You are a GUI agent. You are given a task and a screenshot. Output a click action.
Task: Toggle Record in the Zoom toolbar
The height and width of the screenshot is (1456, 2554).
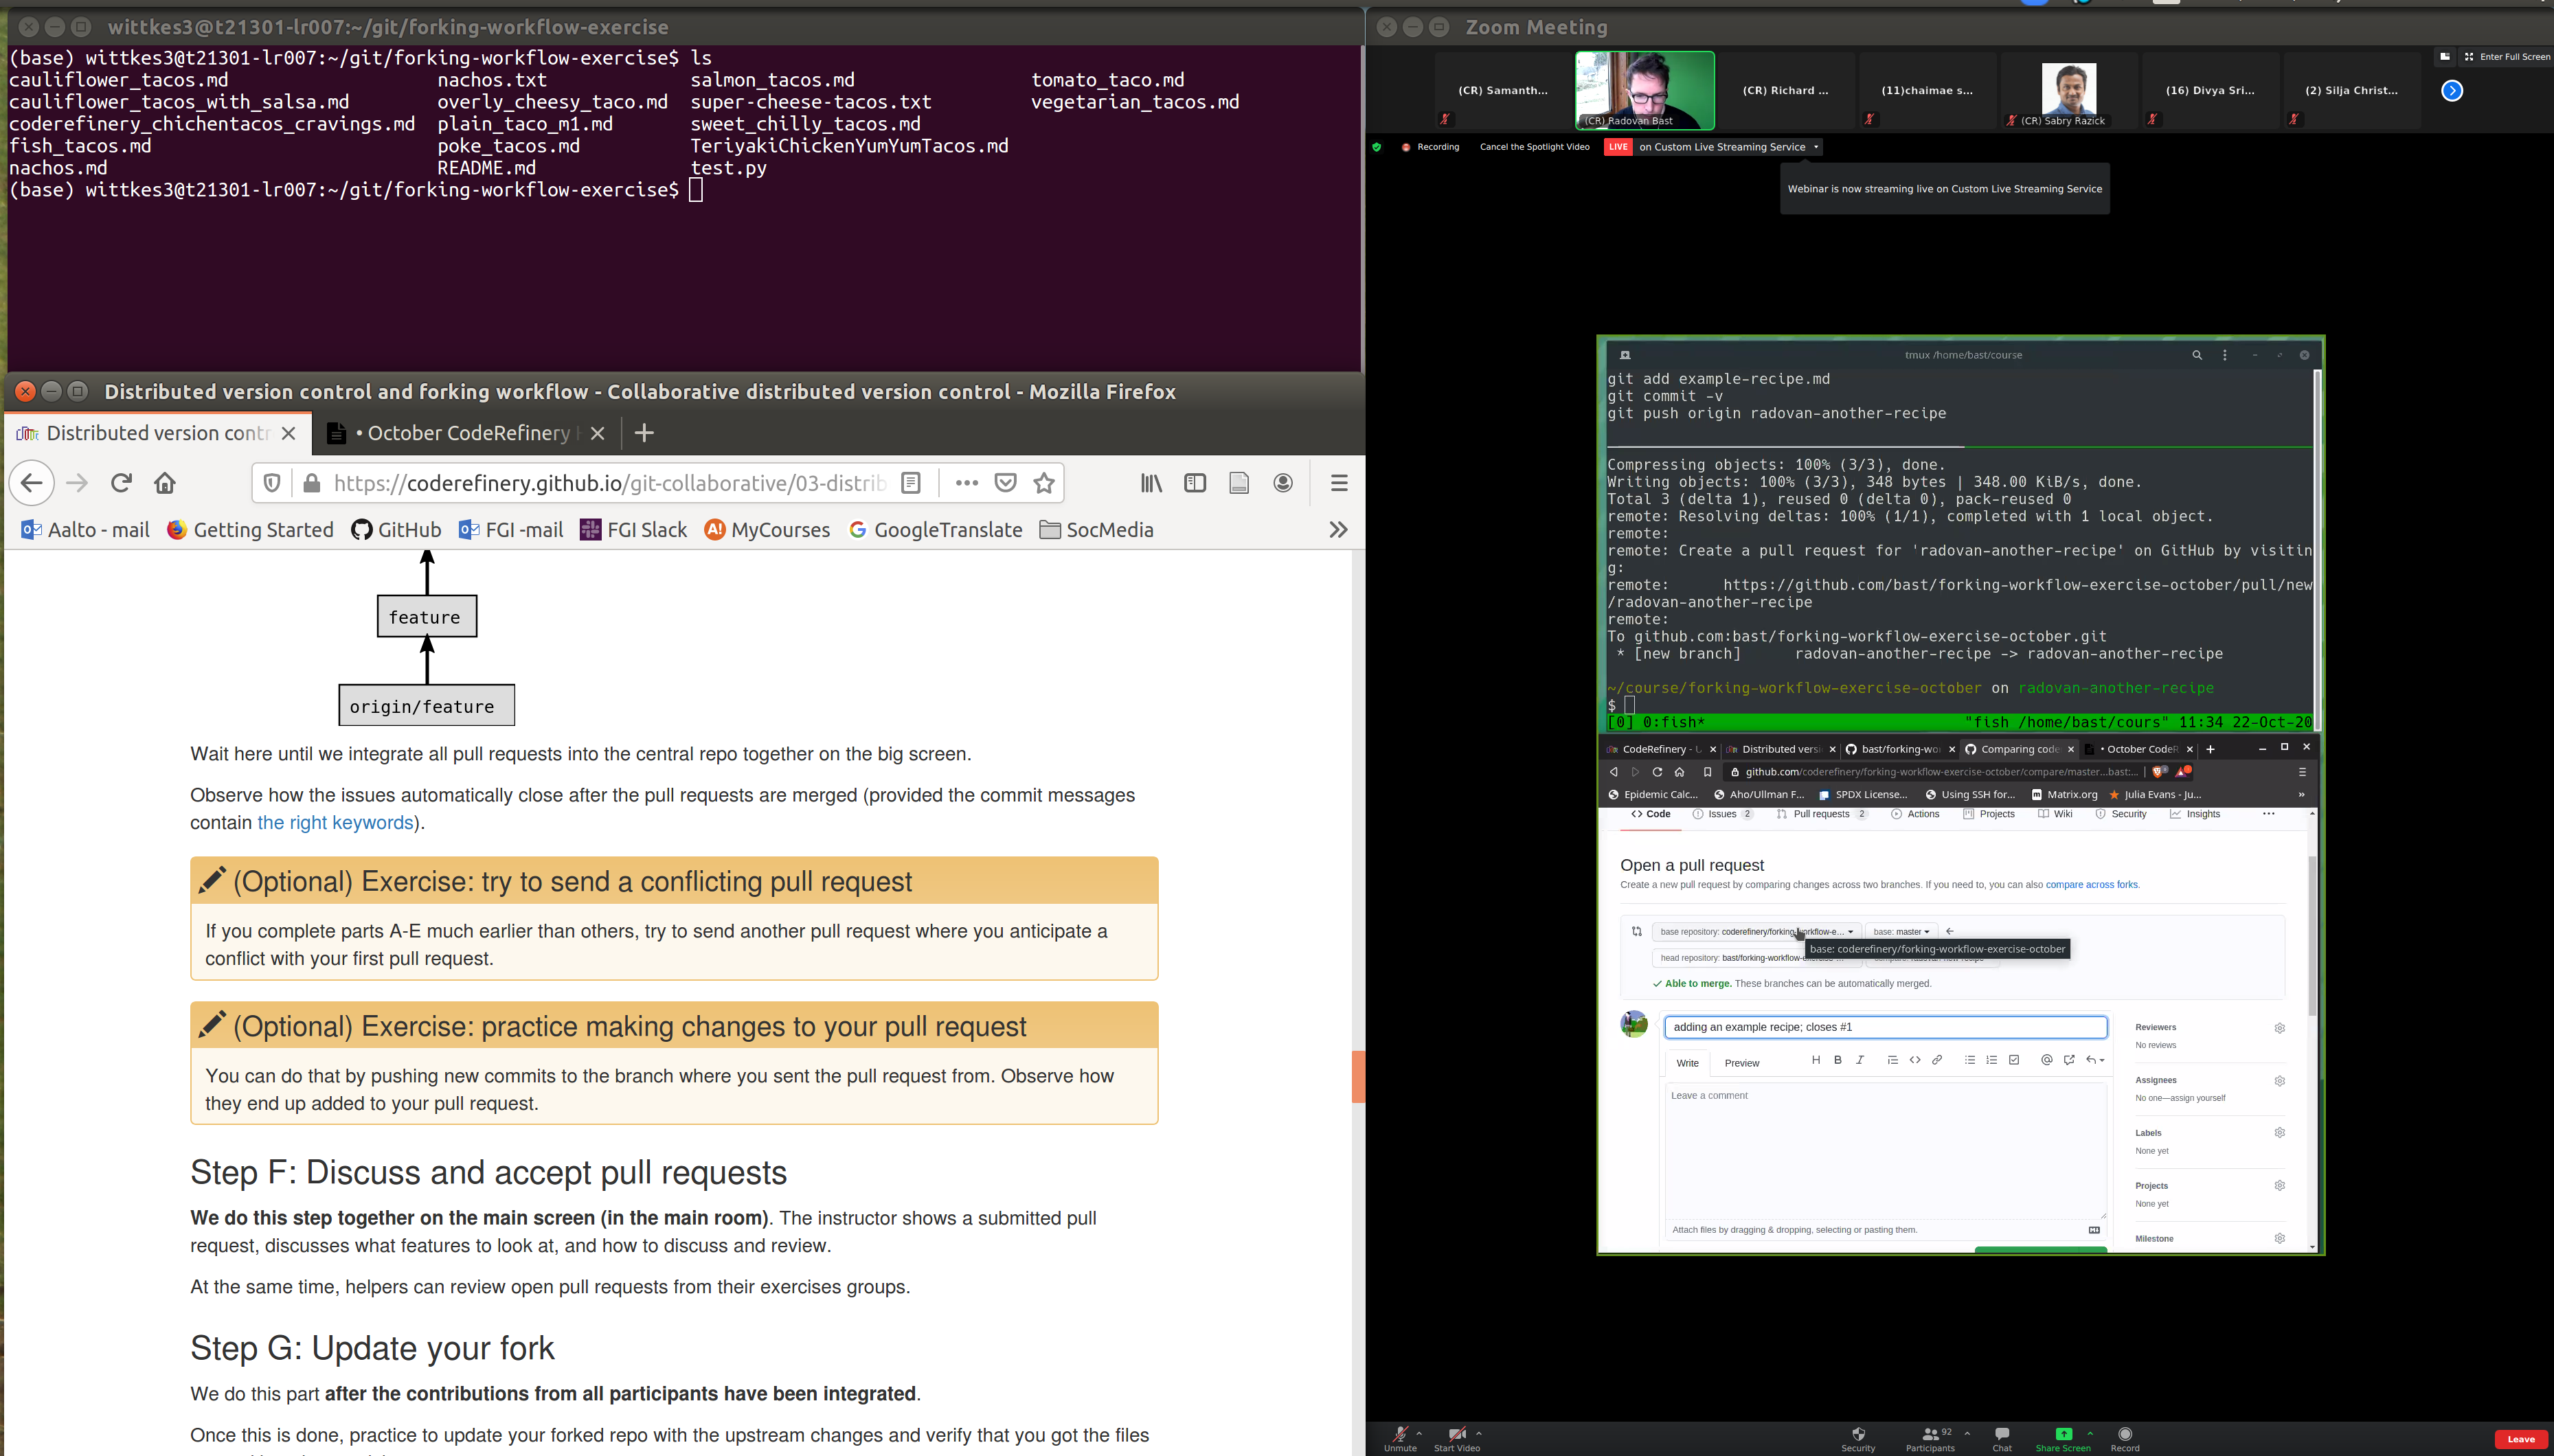coord(2125,1439)
